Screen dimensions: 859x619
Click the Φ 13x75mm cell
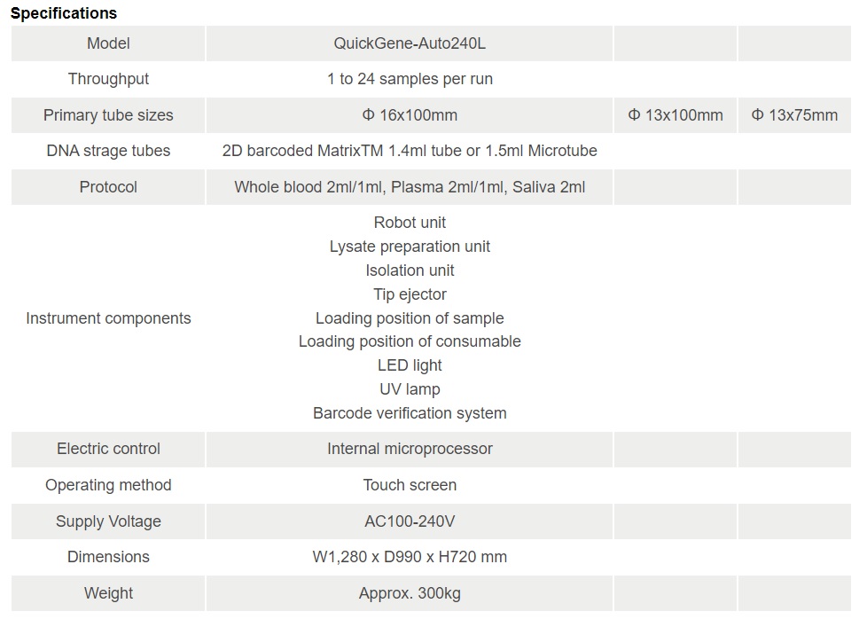[794, 115]
